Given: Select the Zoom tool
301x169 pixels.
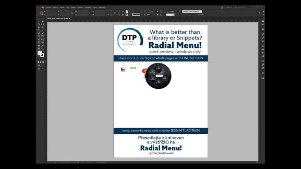Looking at the screenshot, I should pos(43,48).
